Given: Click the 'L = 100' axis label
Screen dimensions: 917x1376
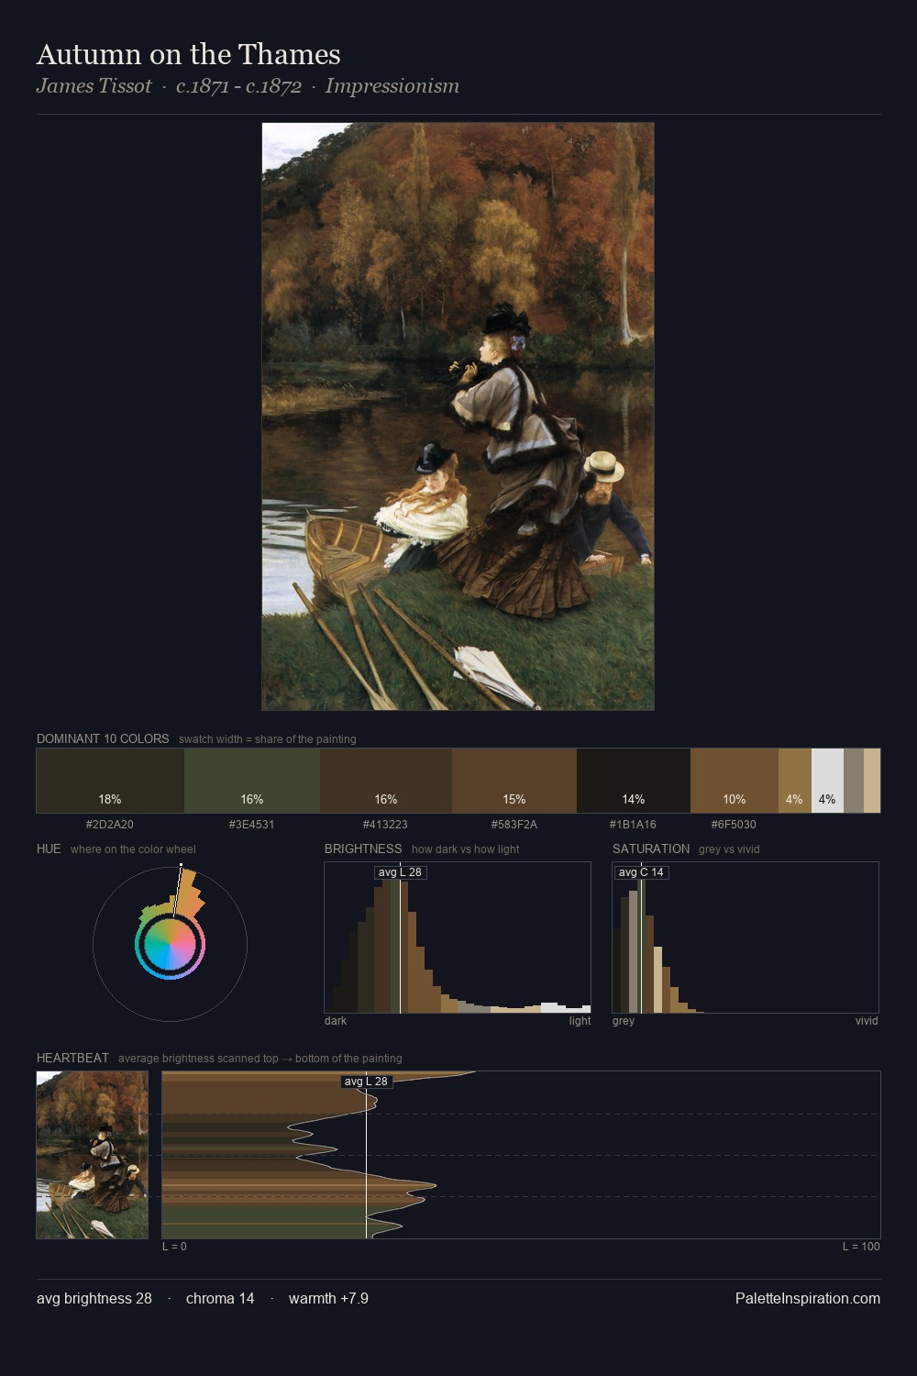Looking at the screenshot, I should 861,1247.
